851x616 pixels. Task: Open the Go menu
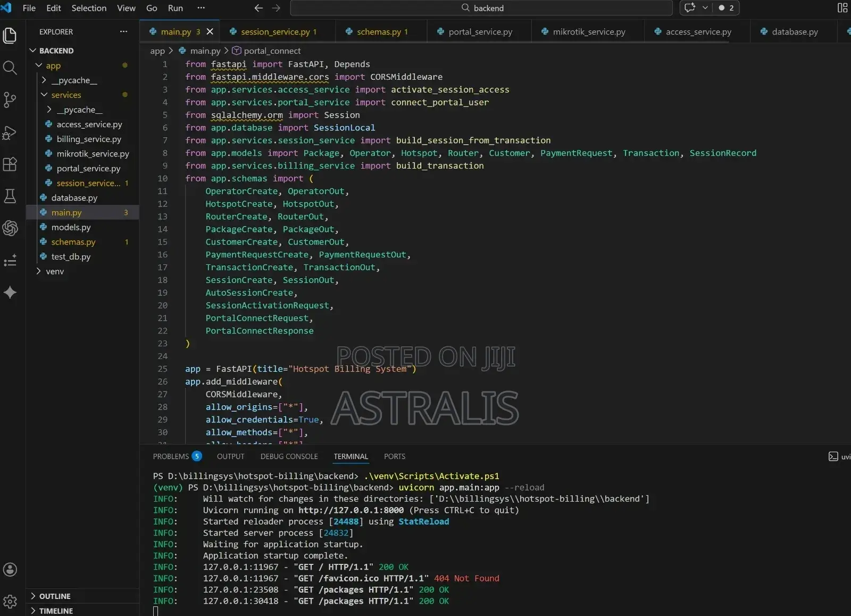[152, 8]
